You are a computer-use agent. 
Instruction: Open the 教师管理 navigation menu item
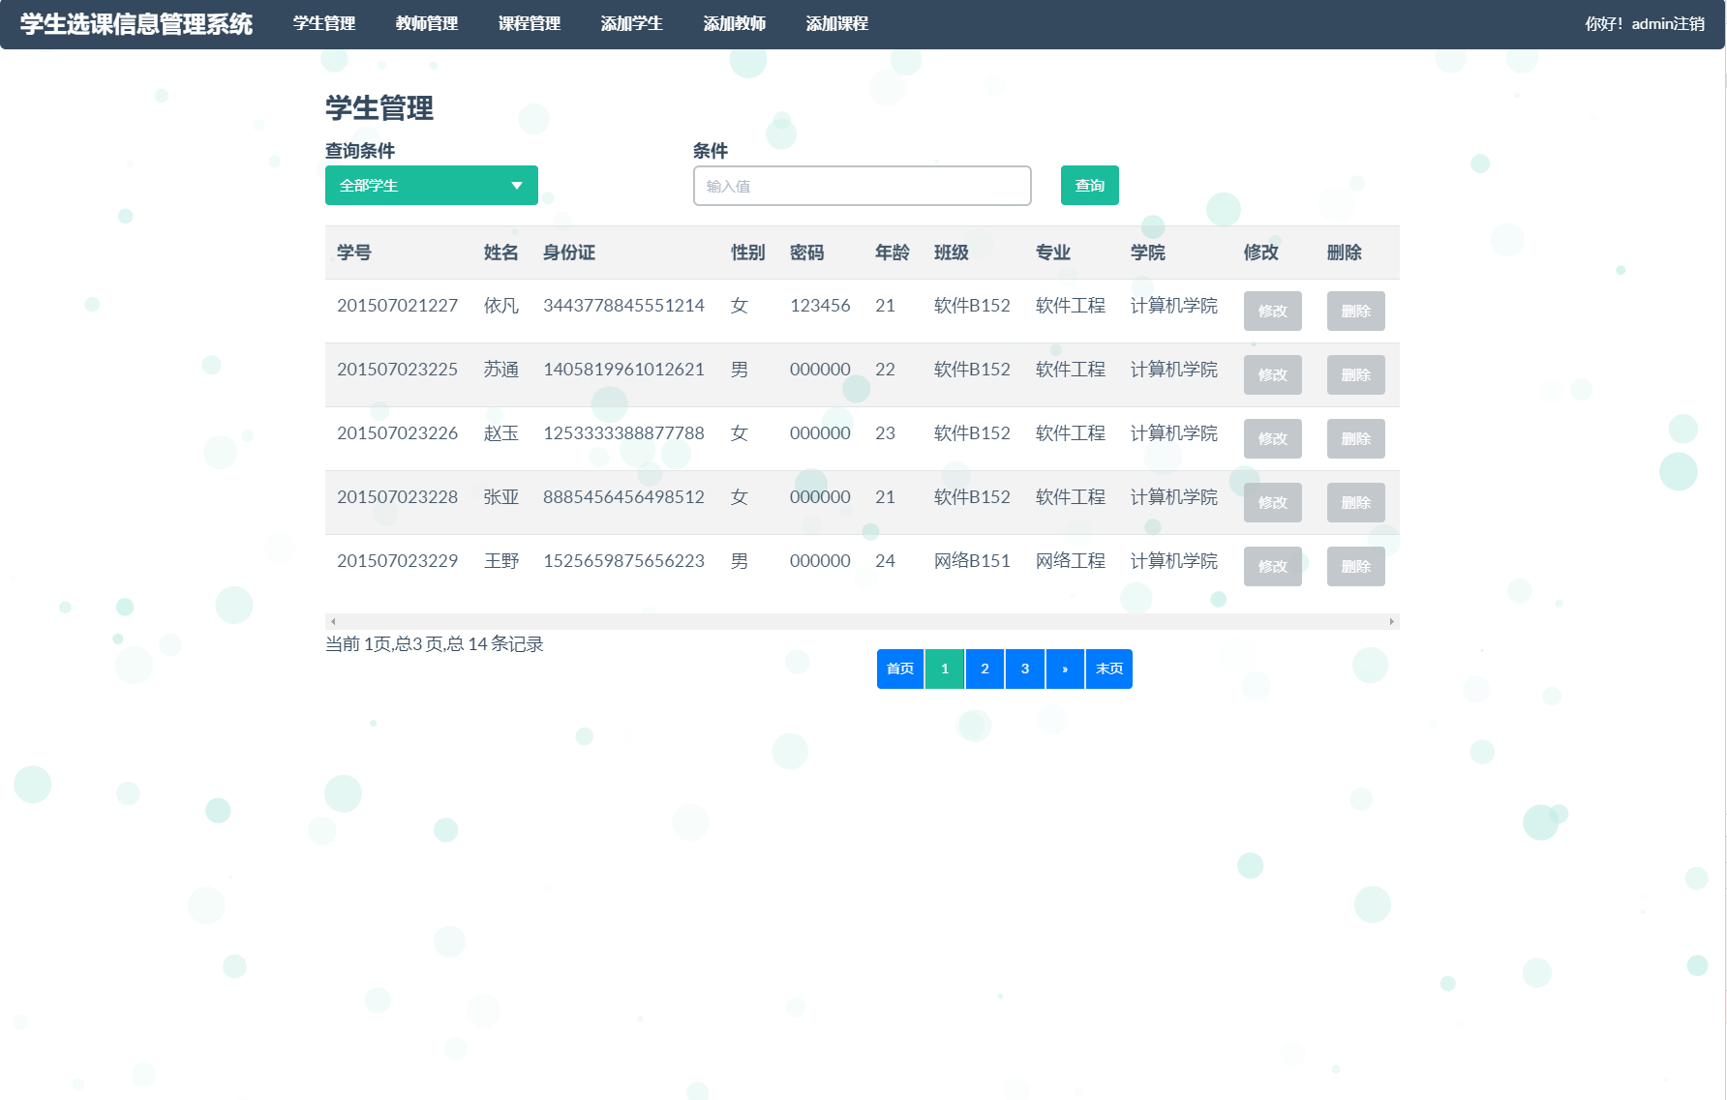[428, 23]
